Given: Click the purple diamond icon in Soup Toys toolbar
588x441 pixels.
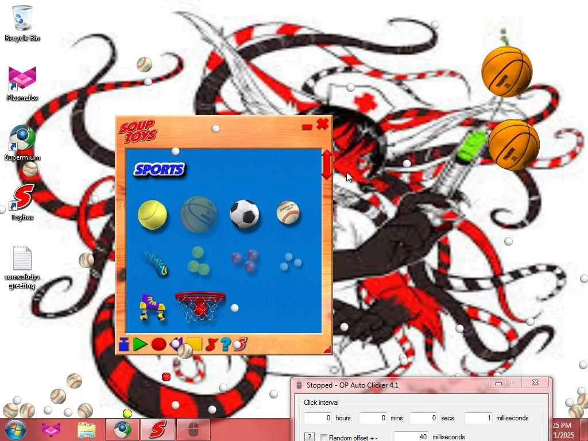Looking at the screenshot, I should [176, 343].
